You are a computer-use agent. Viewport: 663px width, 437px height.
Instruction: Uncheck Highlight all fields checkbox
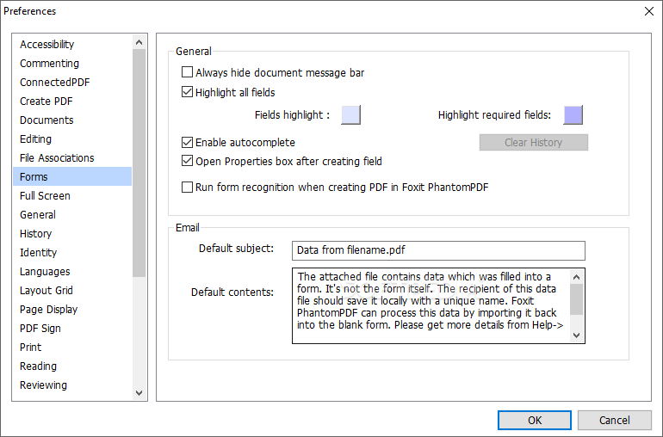[x=187, y=92]
